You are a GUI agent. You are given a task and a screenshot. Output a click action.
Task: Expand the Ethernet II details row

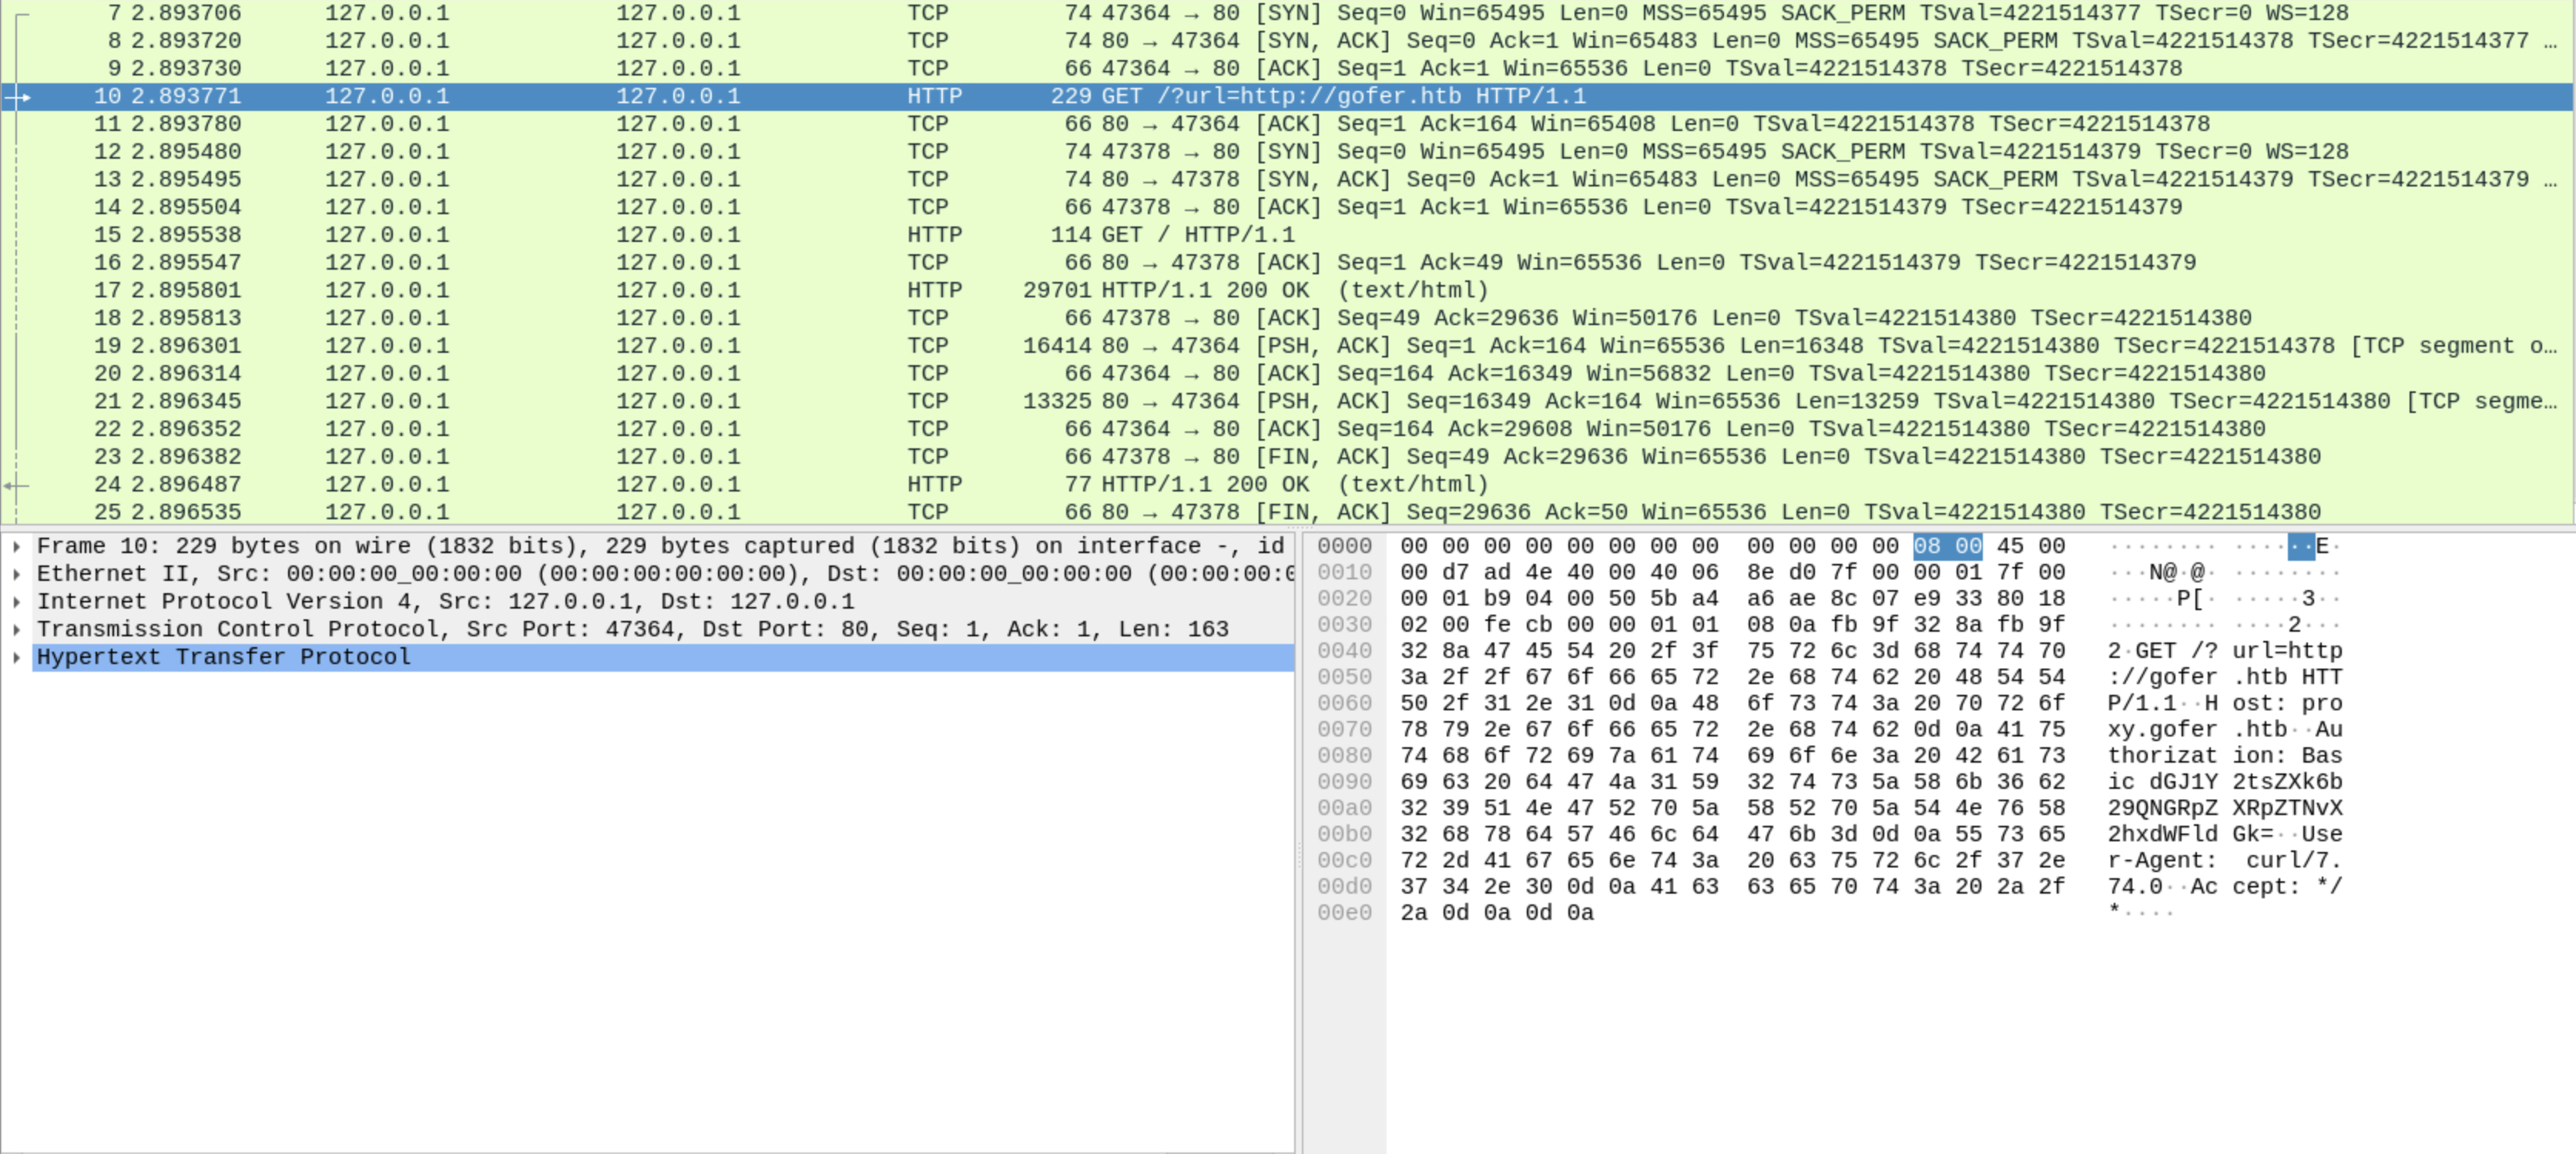17,575
